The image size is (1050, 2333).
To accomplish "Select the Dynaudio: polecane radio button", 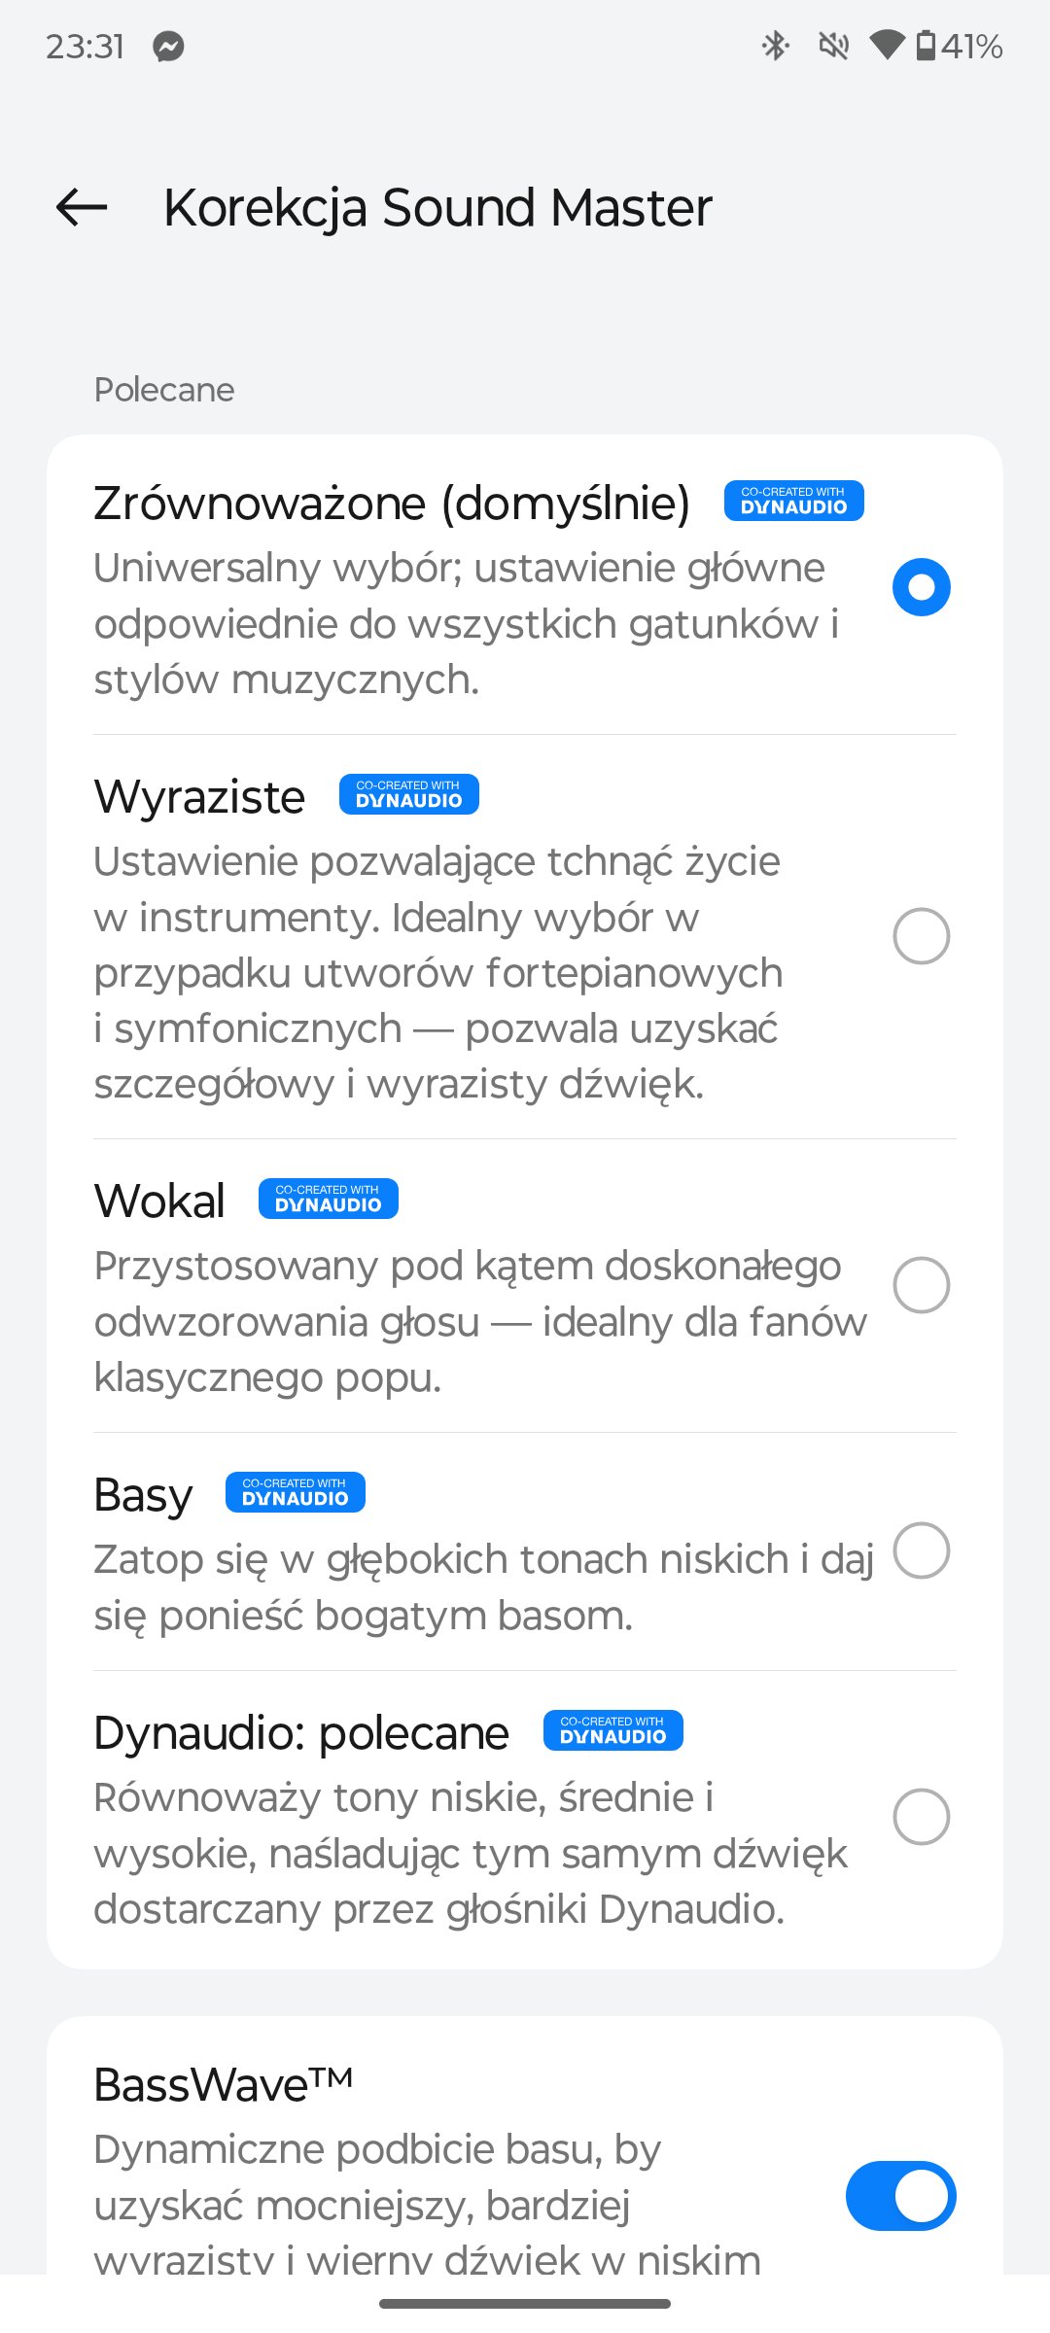I will 922,1817.
